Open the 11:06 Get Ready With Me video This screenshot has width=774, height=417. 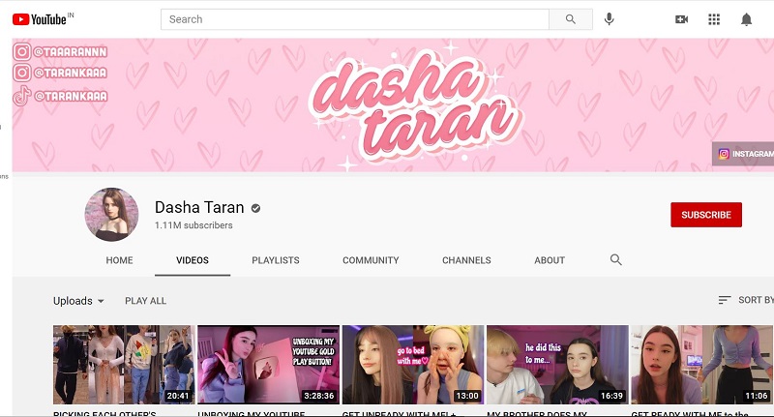[702, 365]
